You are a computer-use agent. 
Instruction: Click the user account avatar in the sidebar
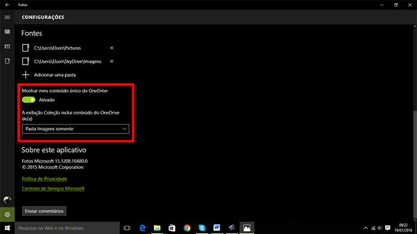point(7,199)
